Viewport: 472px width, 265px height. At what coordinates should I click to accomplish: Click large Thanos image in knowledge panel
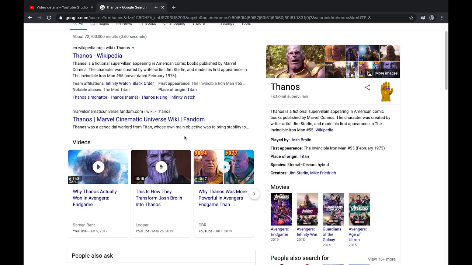(x=295, y=61)
